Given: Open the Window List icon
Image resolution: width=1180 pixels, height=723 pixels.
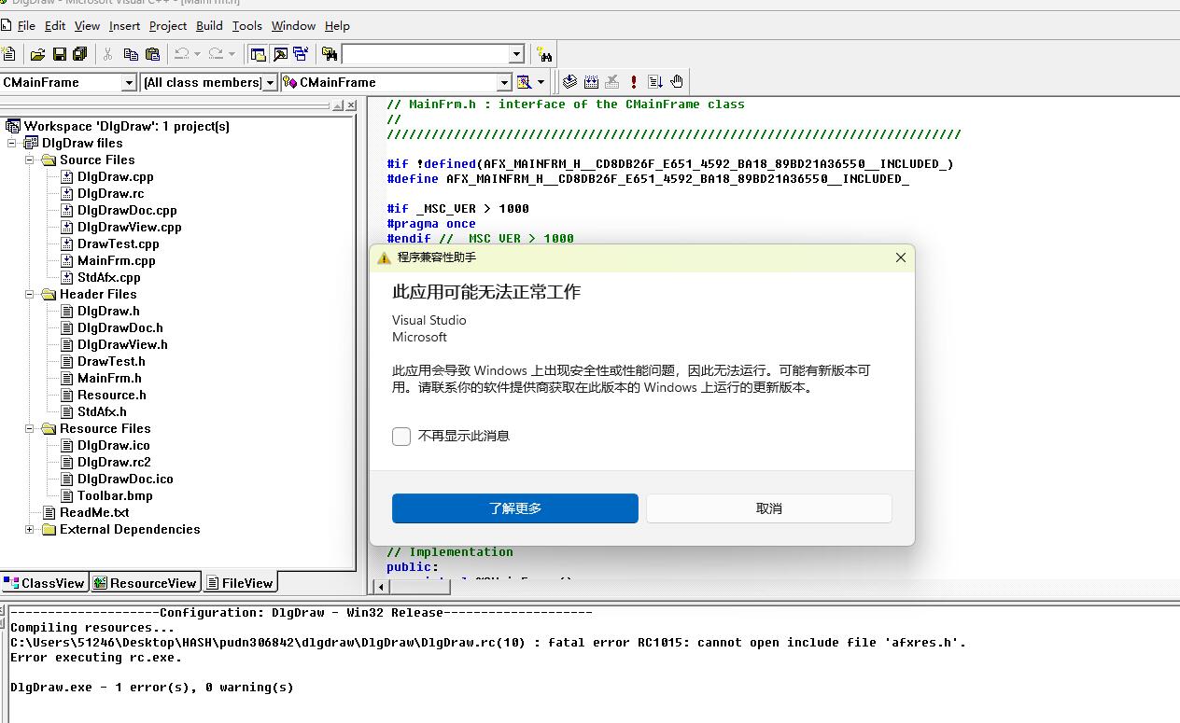Looking at the screenshot, I should click(301, 54).
